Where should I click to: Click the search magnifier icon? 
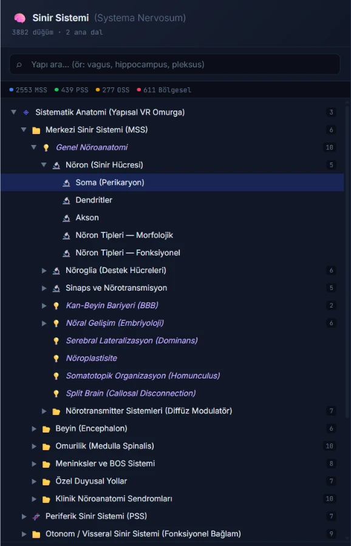coord(19,64)
